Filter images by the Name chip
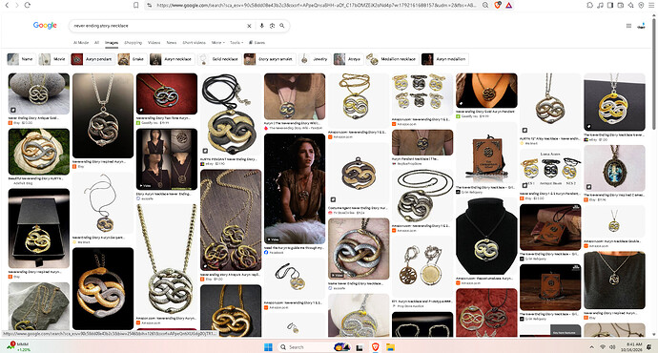658x353 pixels. coord(21,59)
